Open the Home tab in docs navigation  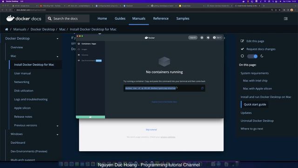click(x=102, y=19)
